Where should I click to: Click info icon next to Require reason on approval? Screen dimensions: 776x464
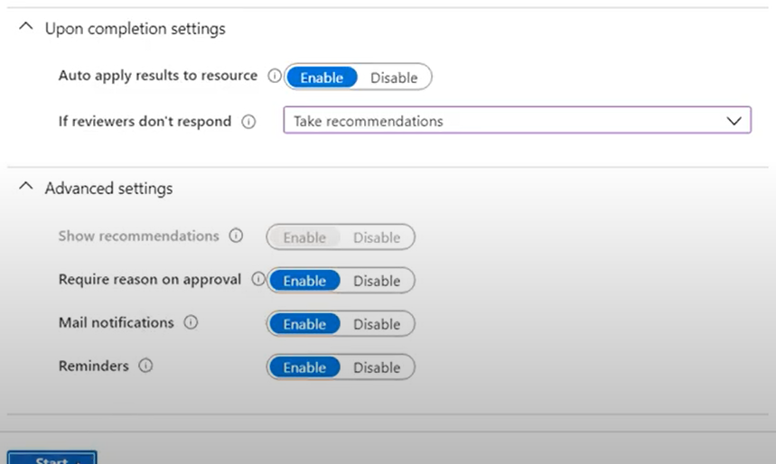(x=257, y=280)
